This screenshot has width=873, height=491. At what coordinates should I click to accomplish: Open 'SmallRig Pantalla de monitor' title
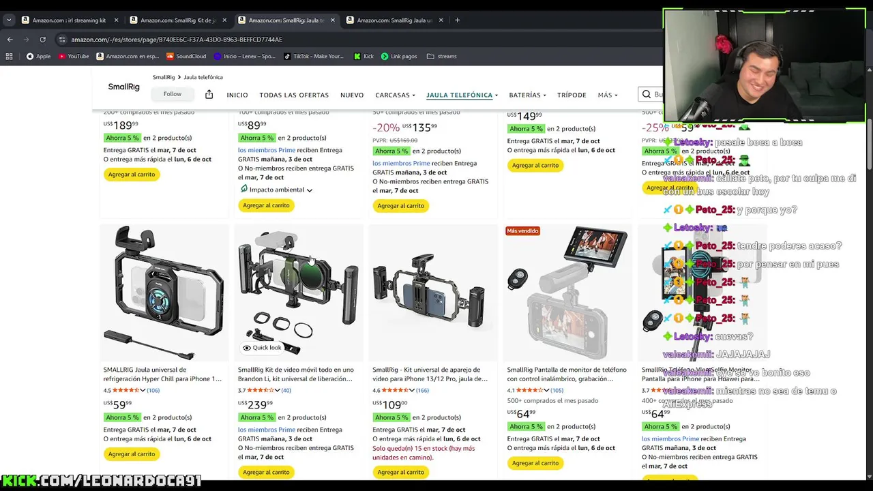click(567, 374)
